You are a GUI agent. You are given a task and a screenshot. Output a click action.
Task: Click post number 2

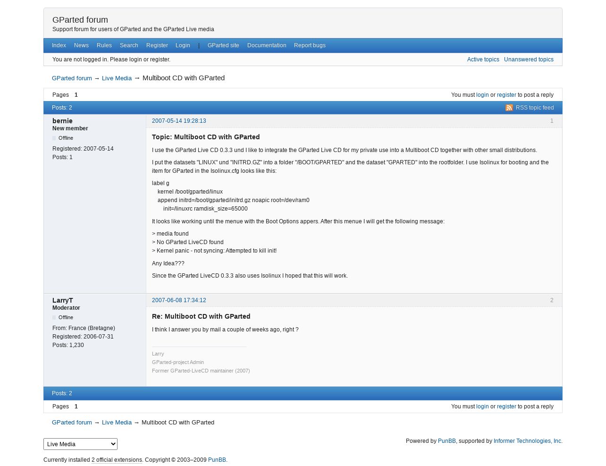(552, 300)
